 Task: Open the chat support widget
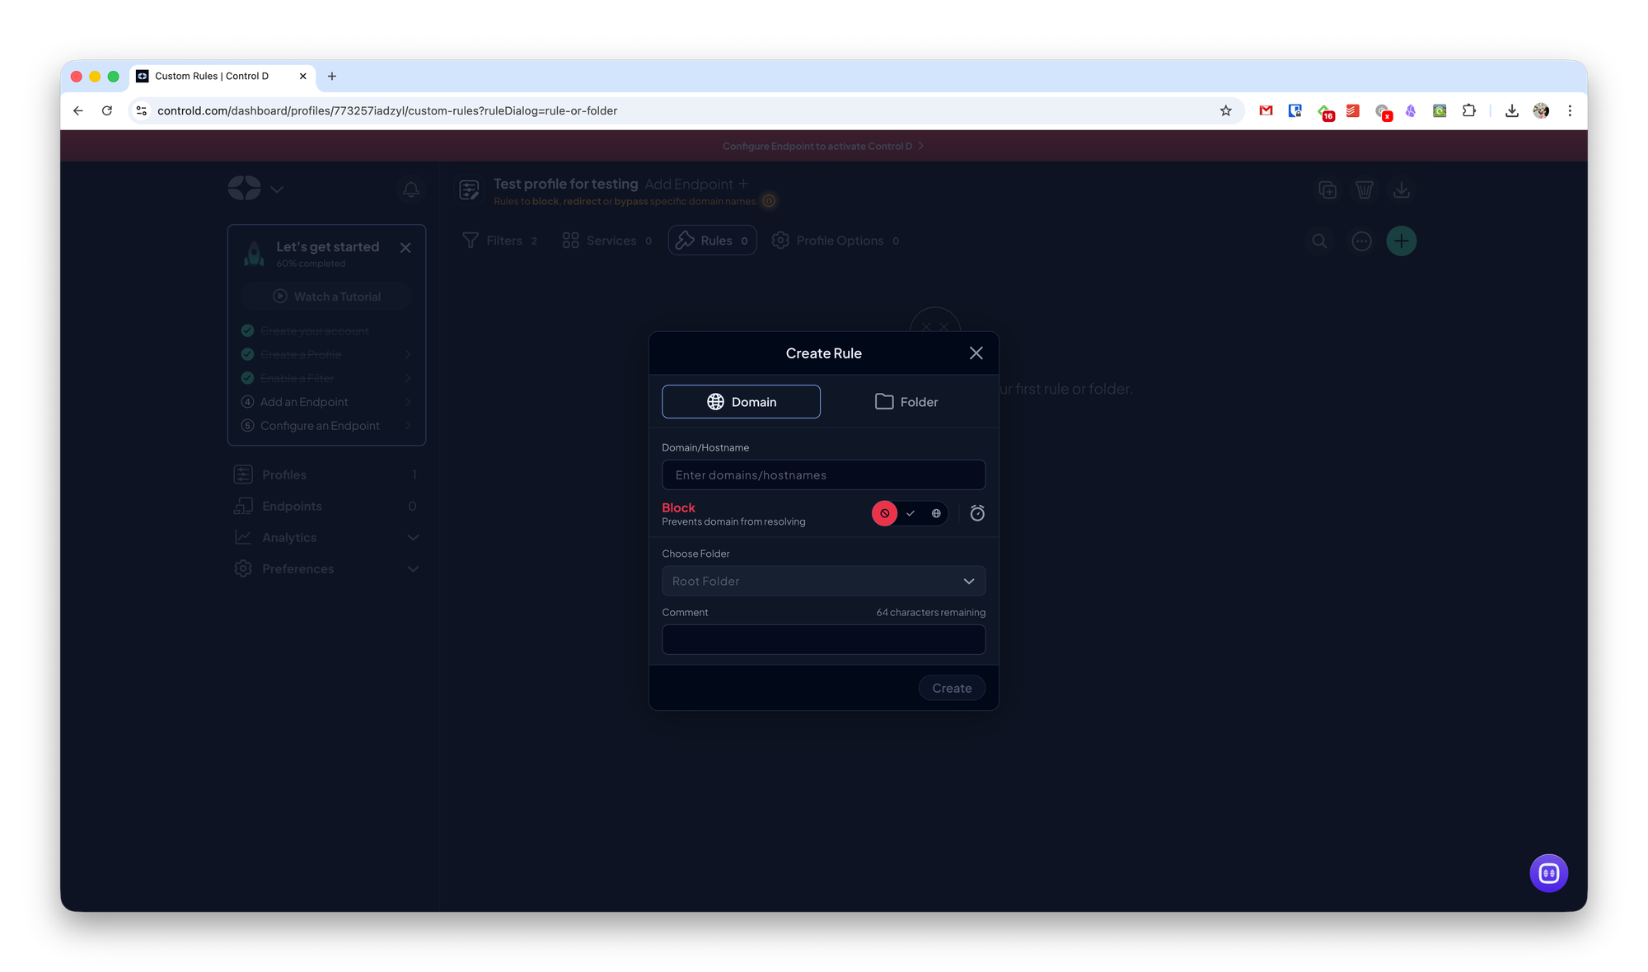[1548, 873]
